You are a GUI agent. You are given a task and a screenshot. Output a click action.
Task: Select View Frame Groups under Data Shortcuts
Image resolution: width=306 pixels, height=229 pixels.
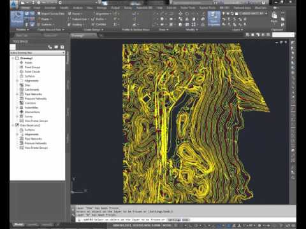coord(36,148)
